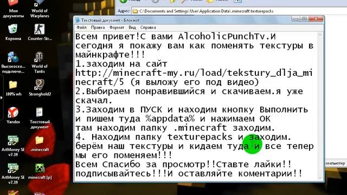
Task: Open the Yandex browser shortcut
Action: coord(13,115)
